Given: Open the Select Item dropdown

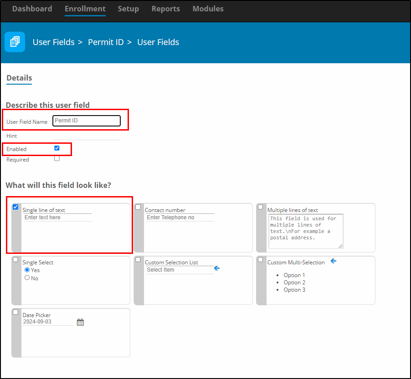Looking at the screenshot, I should click(x=180, y=270).
